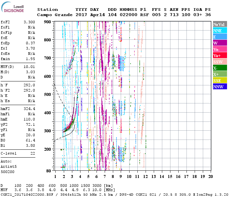Click the 500 km height axis label
The width and height of the screenshot is (229, 197).
pyautogui.click(x=47, y=95)
